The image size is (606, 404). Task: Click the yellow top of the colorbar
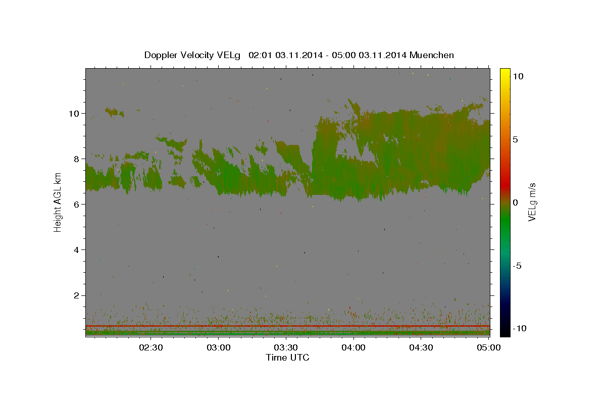[504, 73]
